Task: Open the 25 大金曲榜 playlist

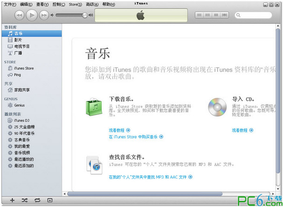Action: click(32, 127)
